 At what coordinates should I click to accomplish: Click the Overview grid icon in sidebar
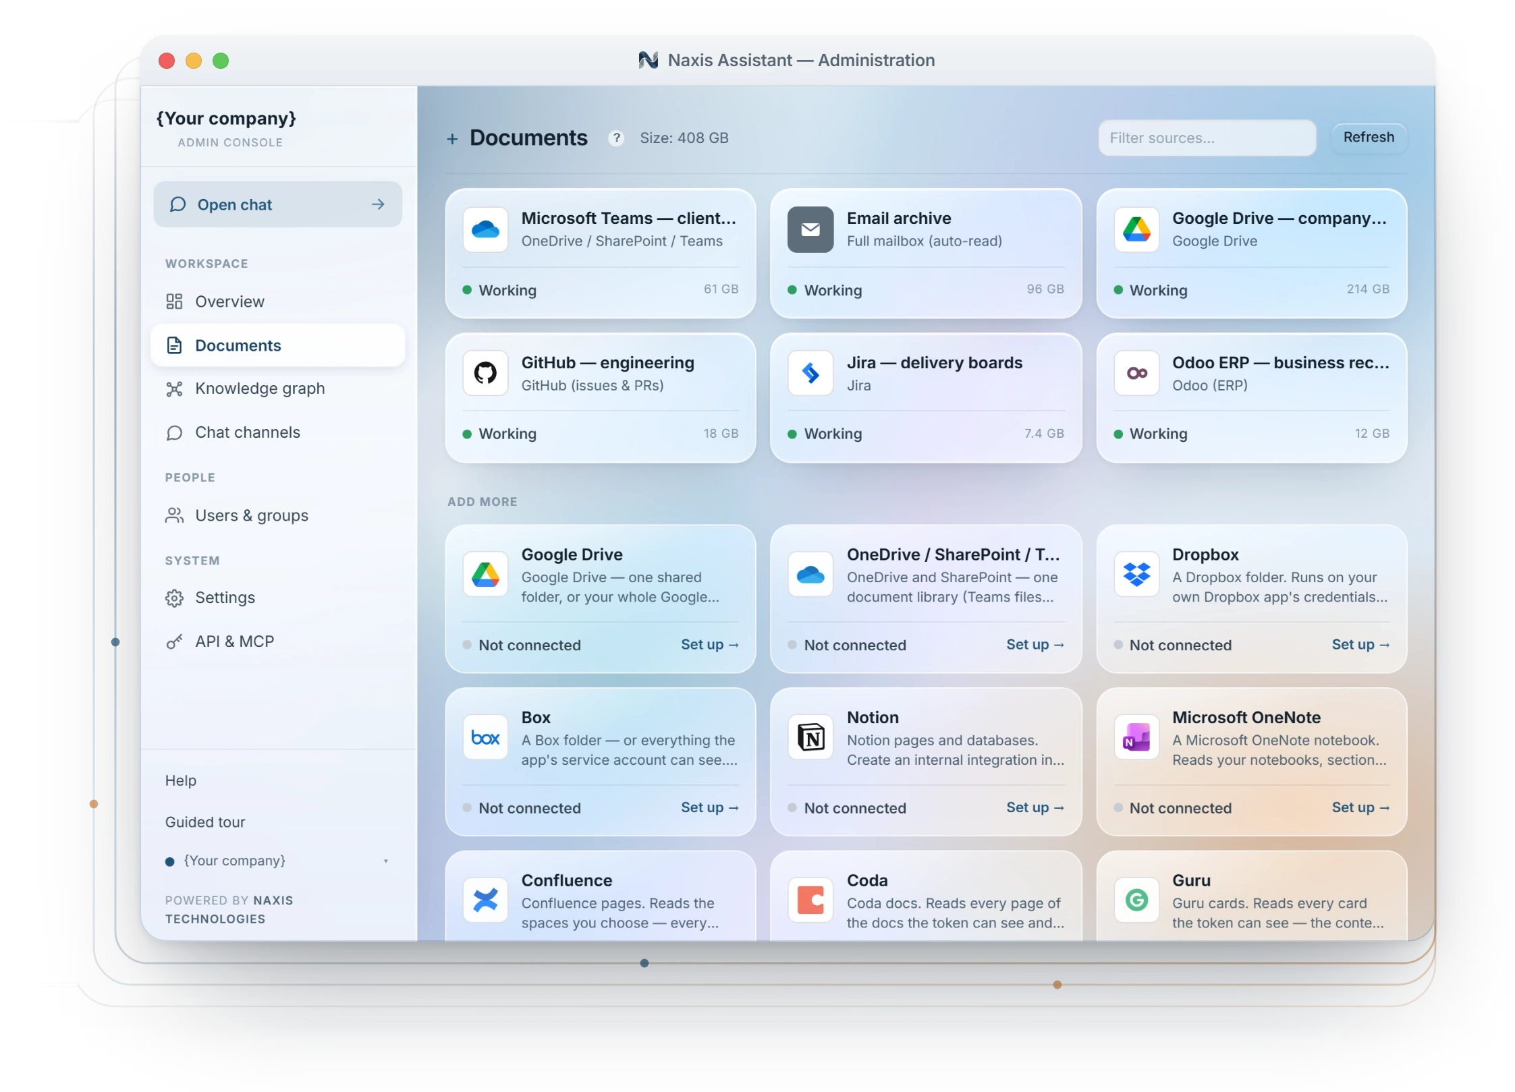pyautogui.click(x=174, y=301)
